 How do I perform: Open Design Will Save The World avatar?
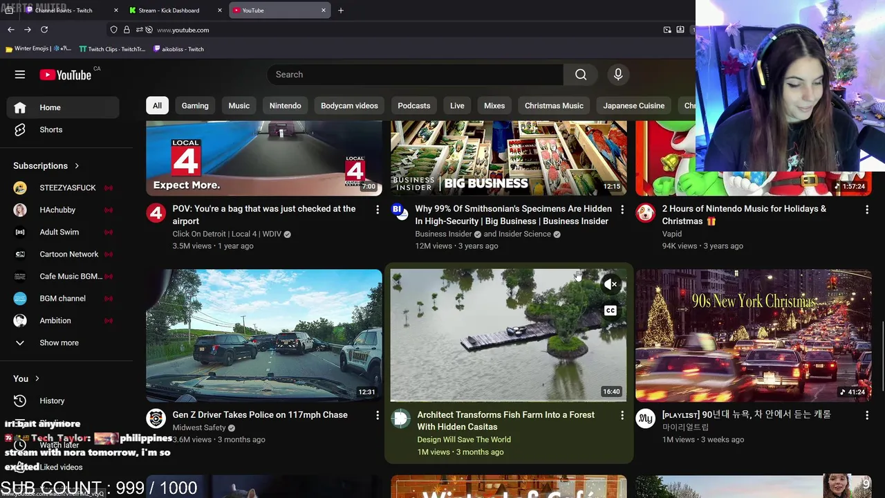[x=400, y=418]
